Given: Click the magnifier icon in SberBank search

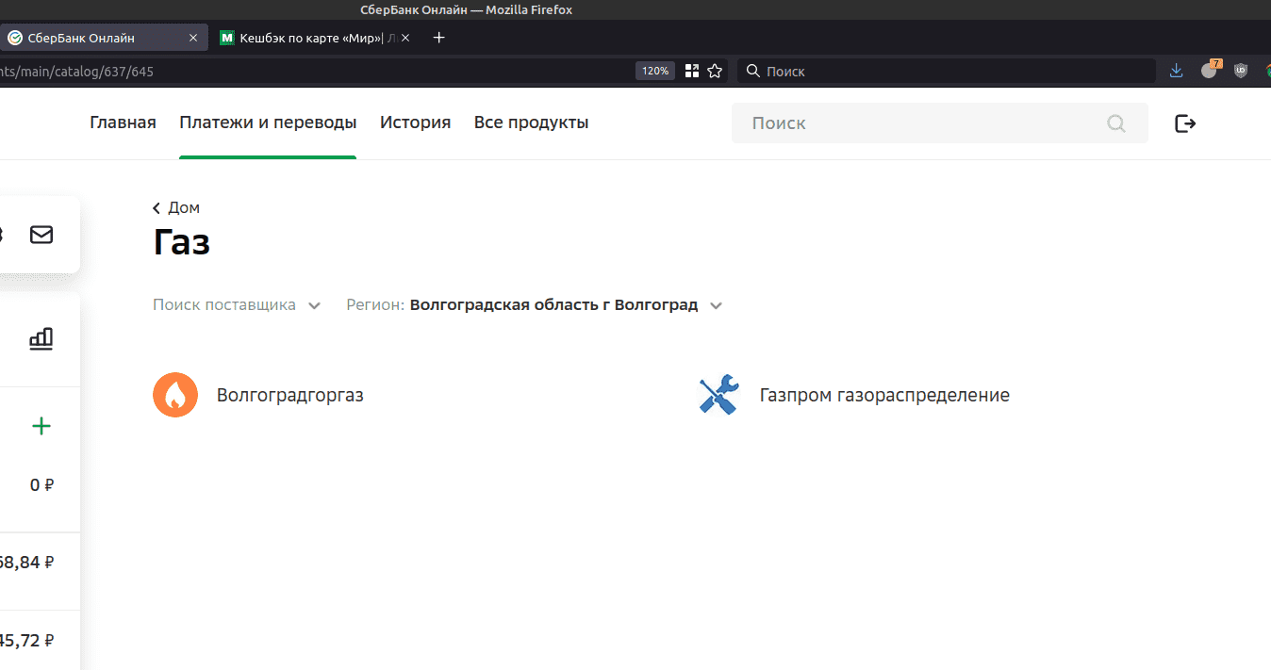Looking at the screenshot, I should [1116, 123].
